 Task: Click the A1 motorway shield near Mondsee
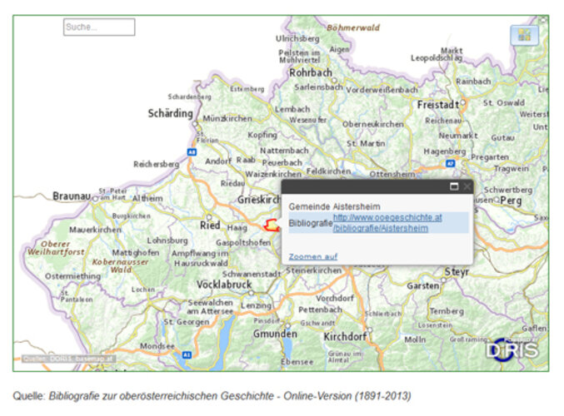(x=186, y=354)
